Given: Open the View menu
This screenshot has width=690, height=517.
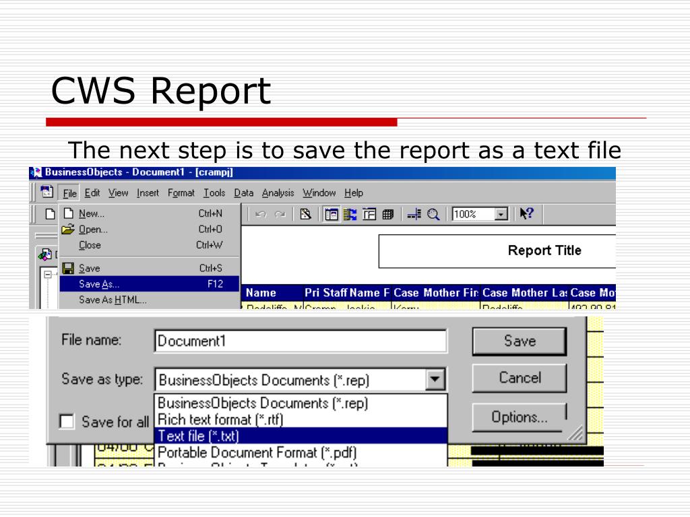Looking at the screenshot, I should click(x=119, y=193).
